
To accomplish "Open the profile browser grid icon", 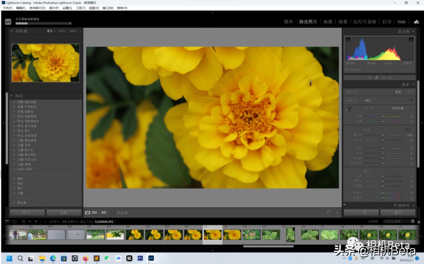I will click(x=411, y=100).
